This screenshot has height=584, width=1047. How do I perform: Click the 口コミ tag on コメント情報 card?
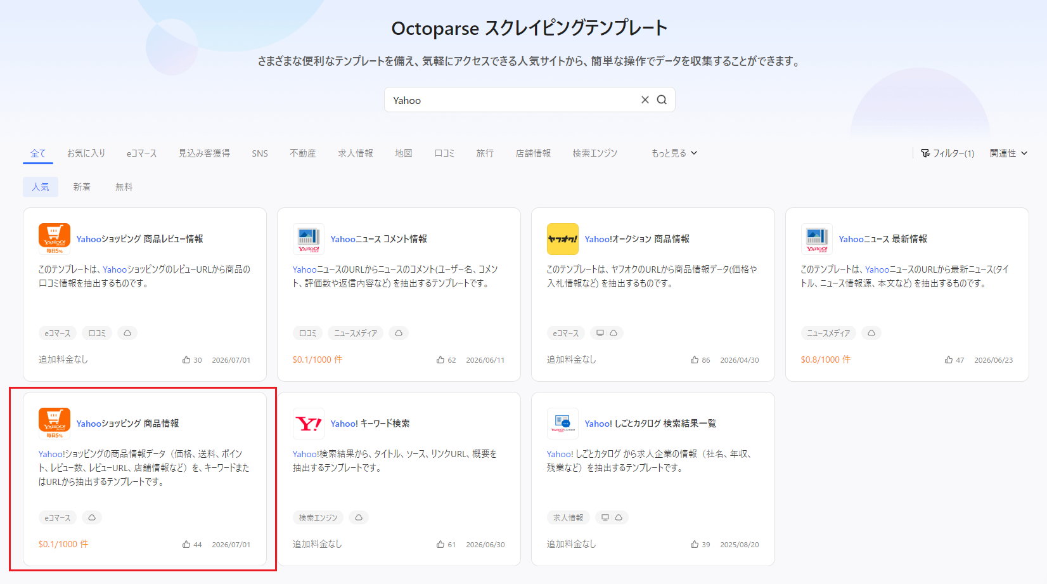(x=308, y=333)
